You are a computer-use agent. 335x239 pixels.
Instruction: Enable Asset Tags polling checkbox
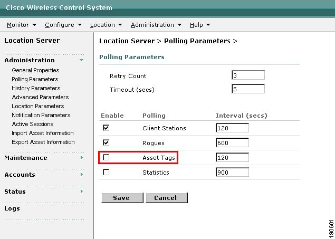pyautogui.click(x=106, y=158)
